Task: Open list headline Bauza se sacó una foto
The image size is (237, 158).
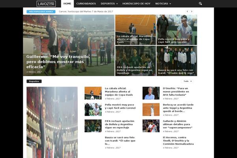Action: 120,141
